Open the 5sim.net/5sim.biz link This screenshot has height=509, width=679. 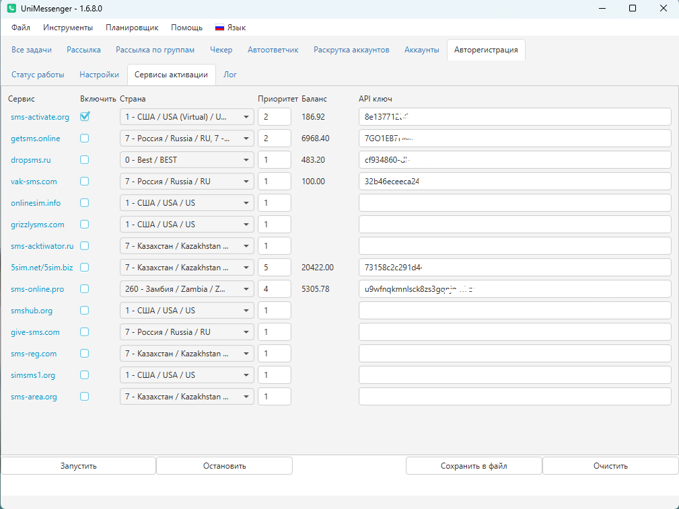click(42, 268)
